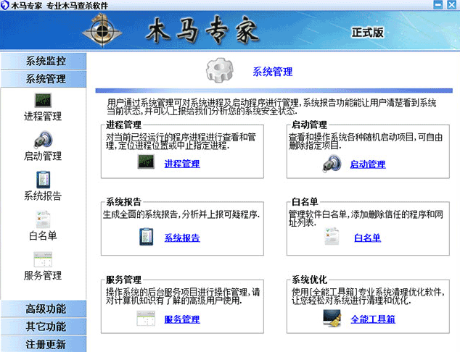Open 白名单 document icon in the sidebar

(x=43, y=219)
